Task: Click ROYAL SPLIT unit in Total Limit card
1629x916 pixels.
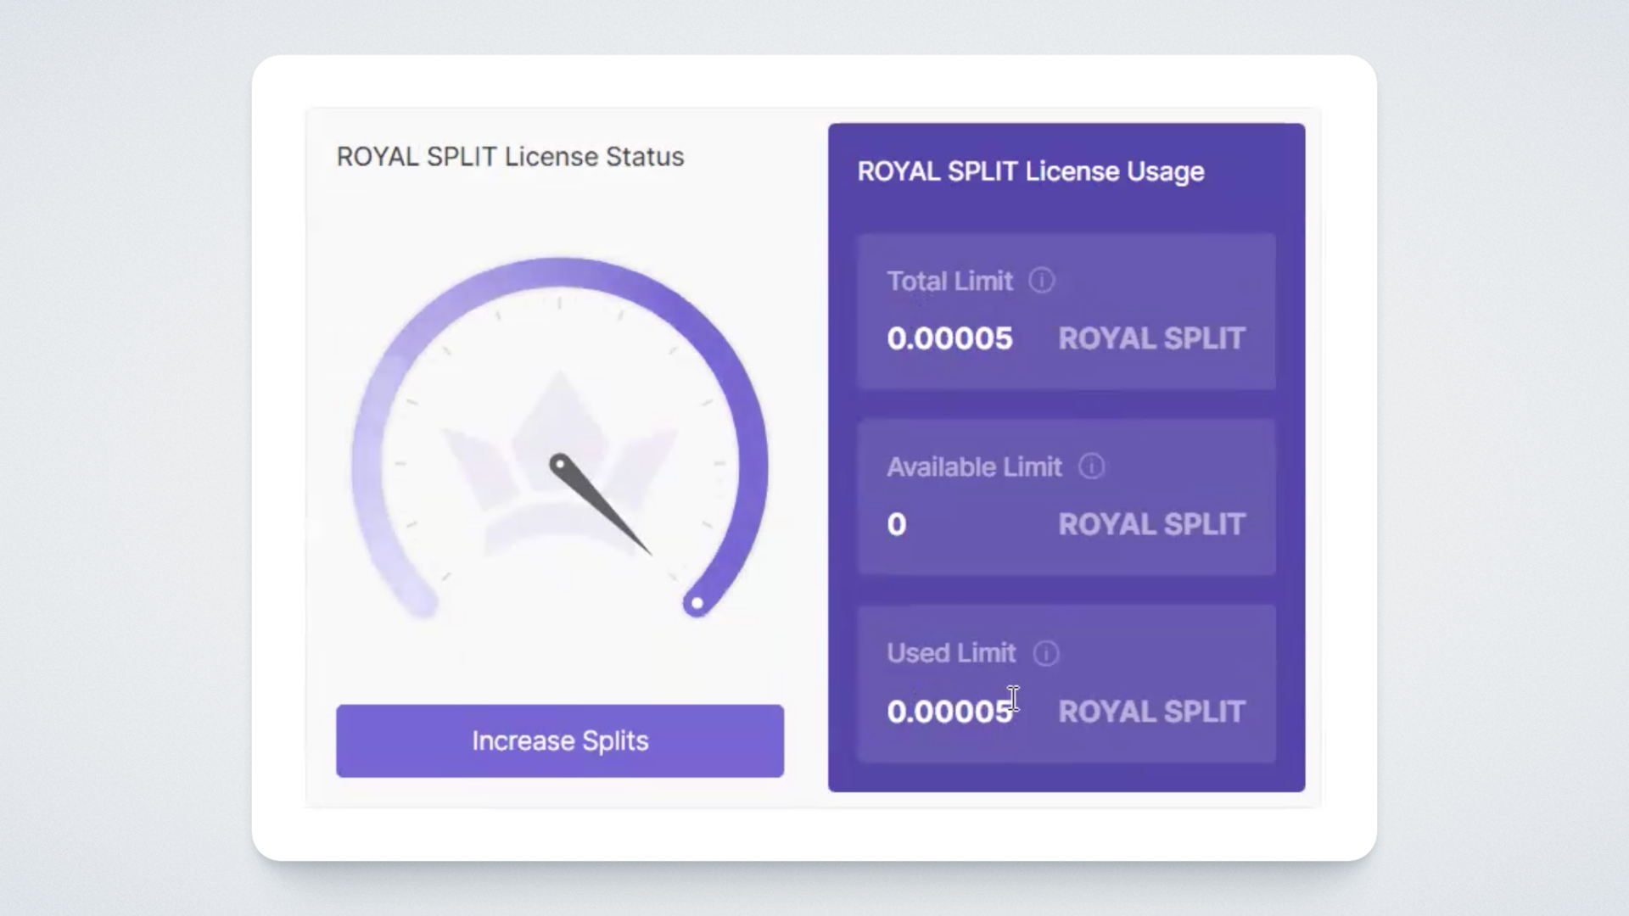Action: point(1151,338)
